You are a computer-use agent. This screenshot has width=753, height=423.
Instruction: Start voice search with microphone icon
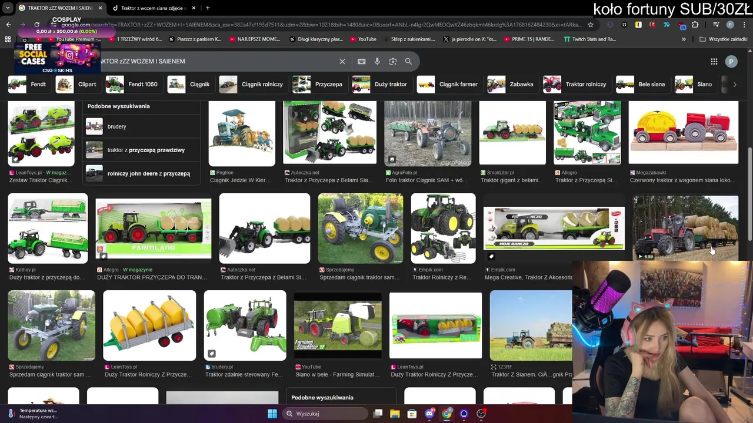(377, 61)
